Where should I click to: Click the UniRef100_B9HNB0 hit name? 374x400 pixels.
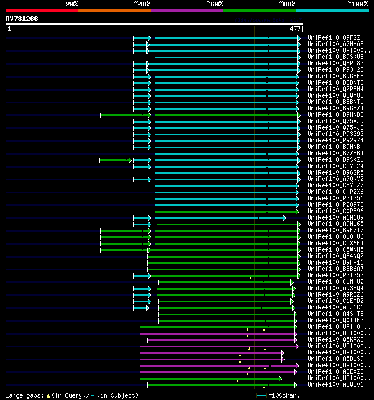(x=335, y=147)
